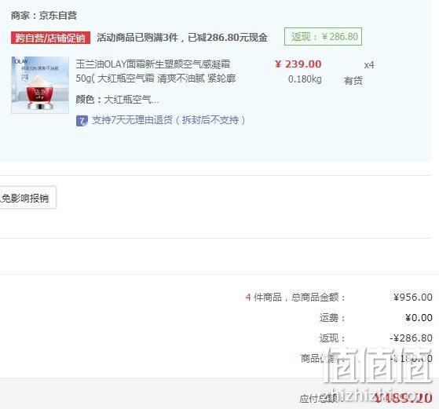
Task: Click the 商品优惠 discount row
Action: [x=367, y=358]
